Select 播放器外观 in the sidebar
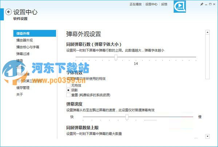 tap(24, 40)
